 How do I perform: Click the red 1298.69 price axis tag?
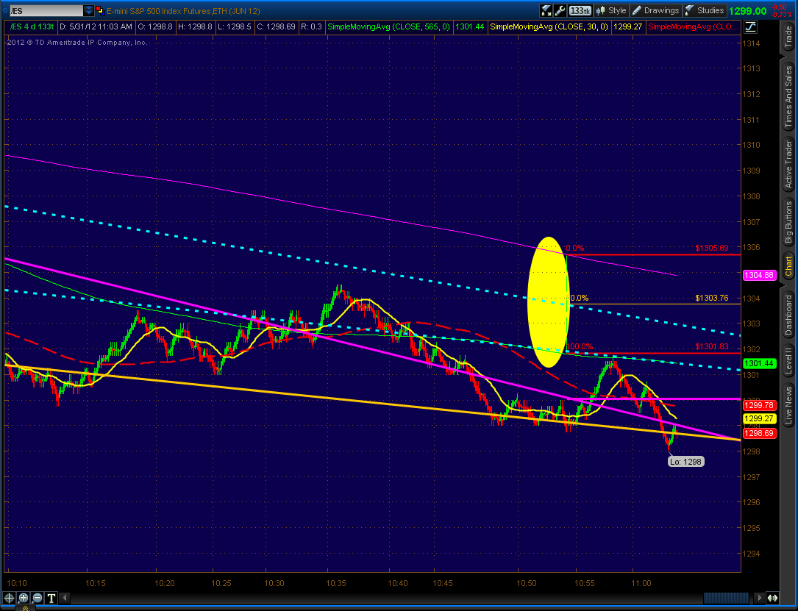(x=760, y=434)
